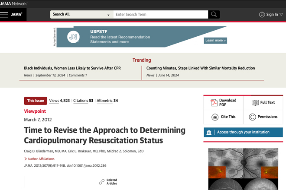Expand the Sign In dropdown arrow

(x=281, y=15)
